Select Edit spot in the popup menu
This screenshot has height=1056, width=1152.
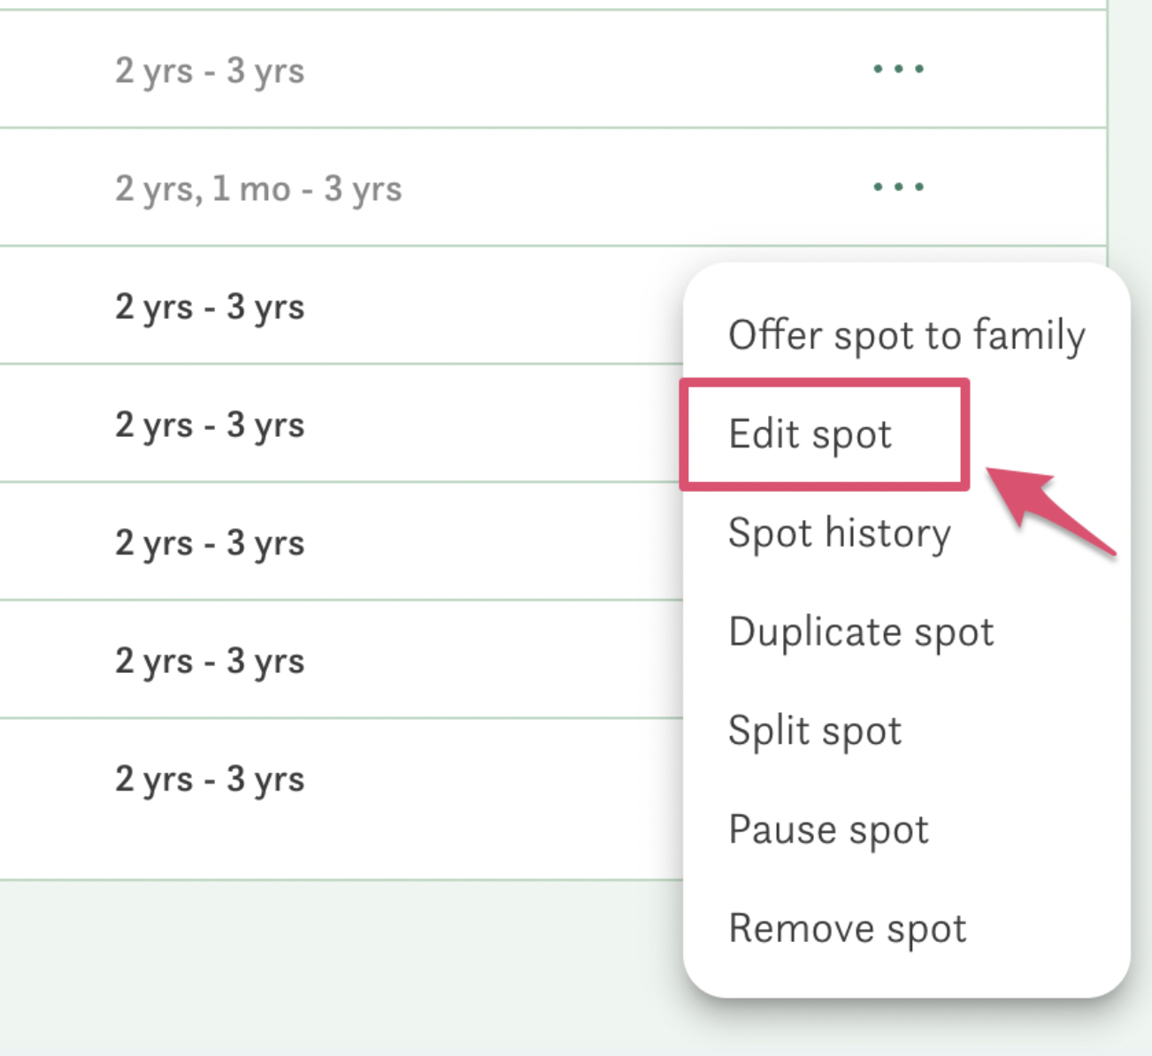point(810,434)
